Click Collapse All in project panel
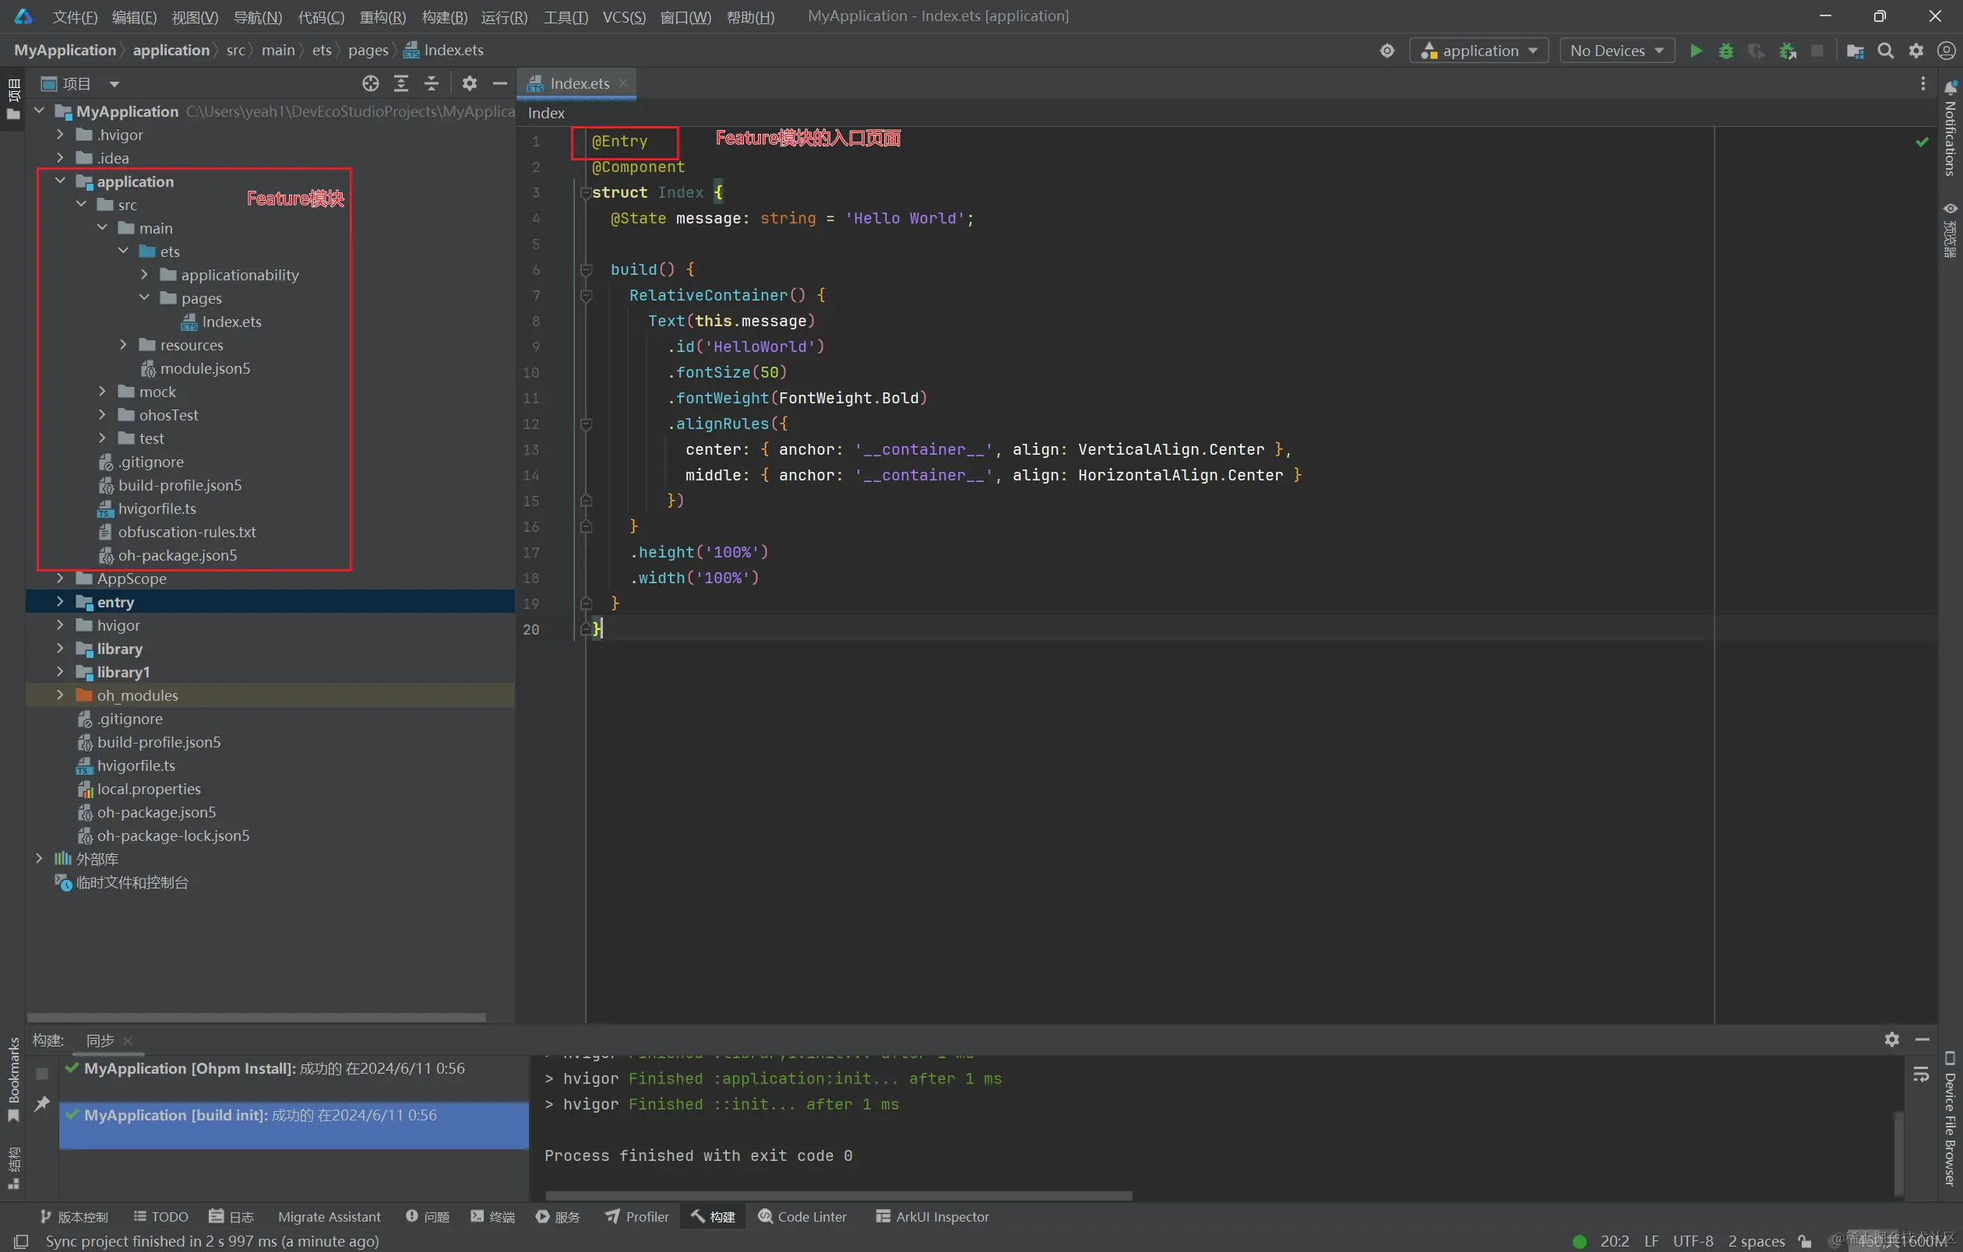Image resolution: width=1963 pixels, height=1252 pixels. 432,83
